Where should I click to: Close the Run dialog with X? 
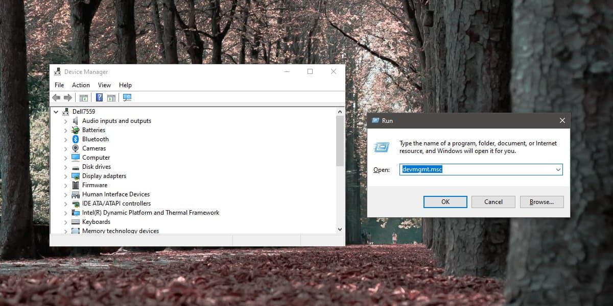562,121
